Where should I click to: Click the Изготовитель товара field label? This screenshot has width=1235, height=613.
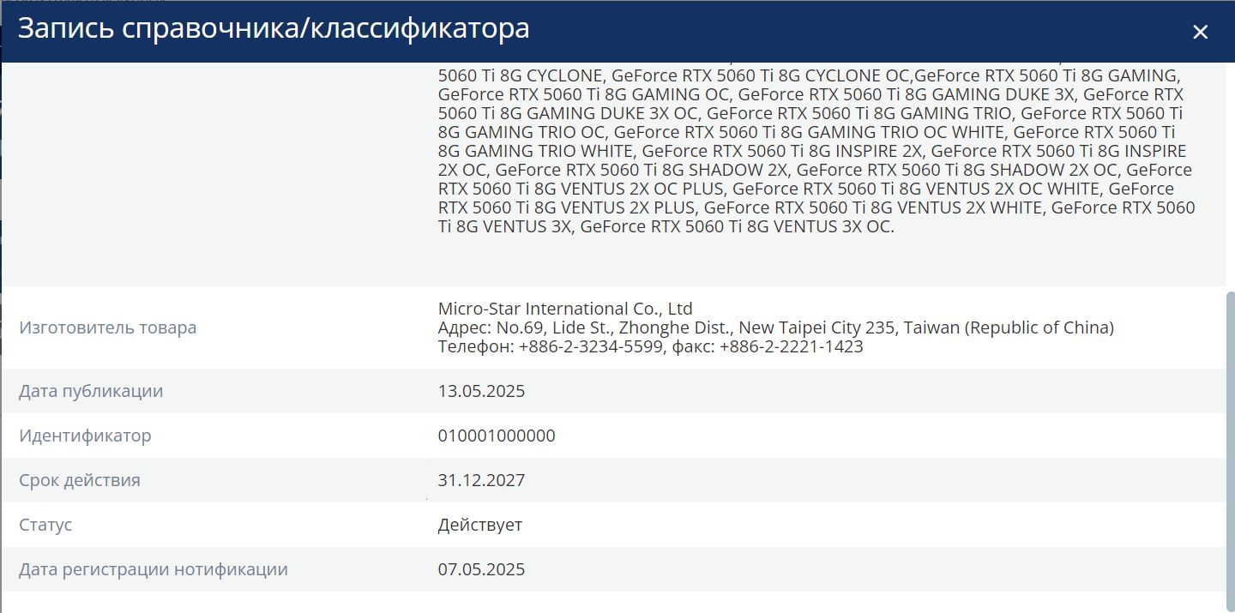pyautogui.click(x=108, y=328)
